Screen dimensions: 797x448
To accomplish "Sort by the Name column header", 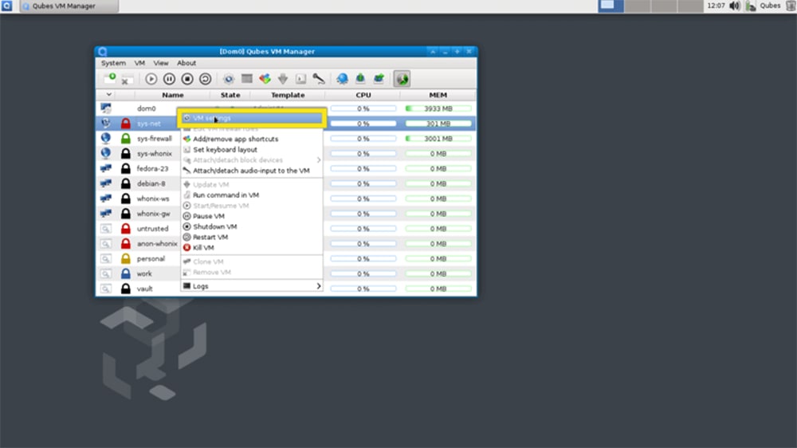I will (173, 95).
